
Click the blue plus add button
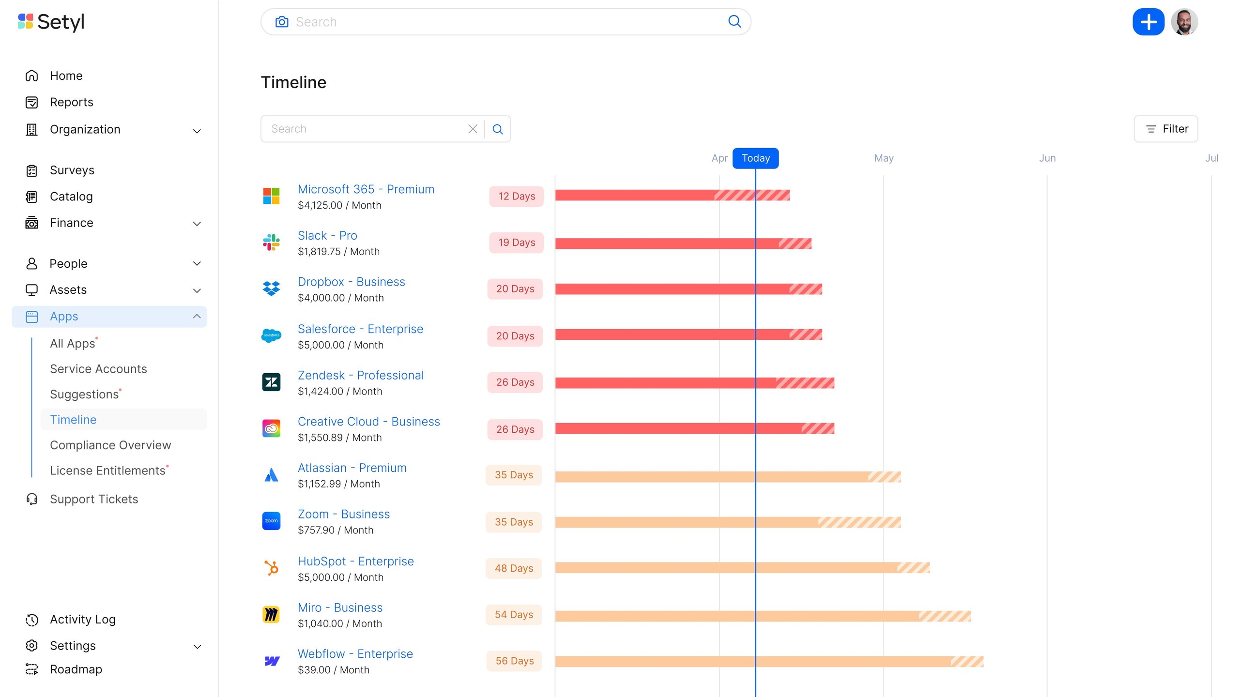1148,22
